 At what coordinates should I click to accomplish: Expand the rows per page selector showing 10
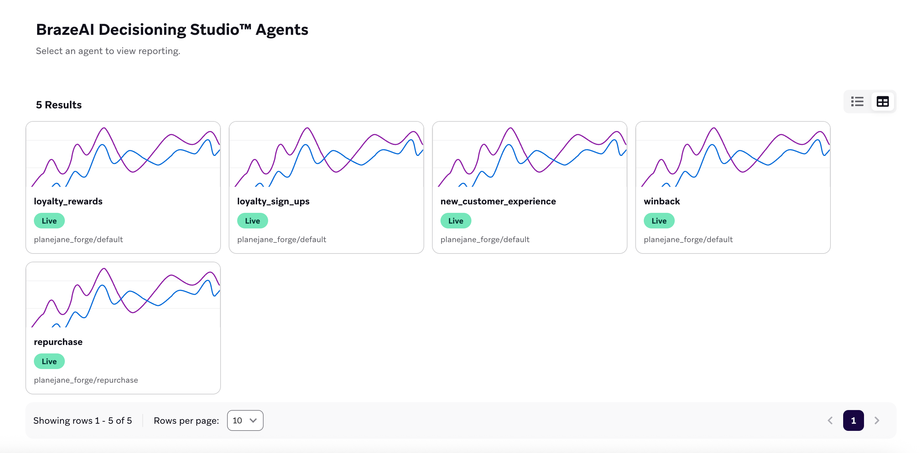click(x=245, y=420)
